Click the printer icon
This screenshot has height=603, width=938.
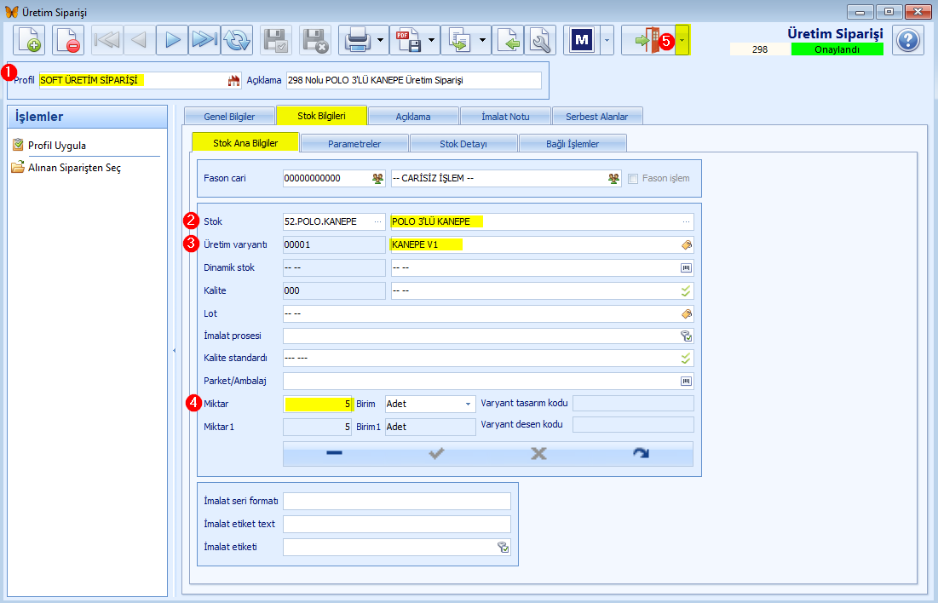[358, 40]
